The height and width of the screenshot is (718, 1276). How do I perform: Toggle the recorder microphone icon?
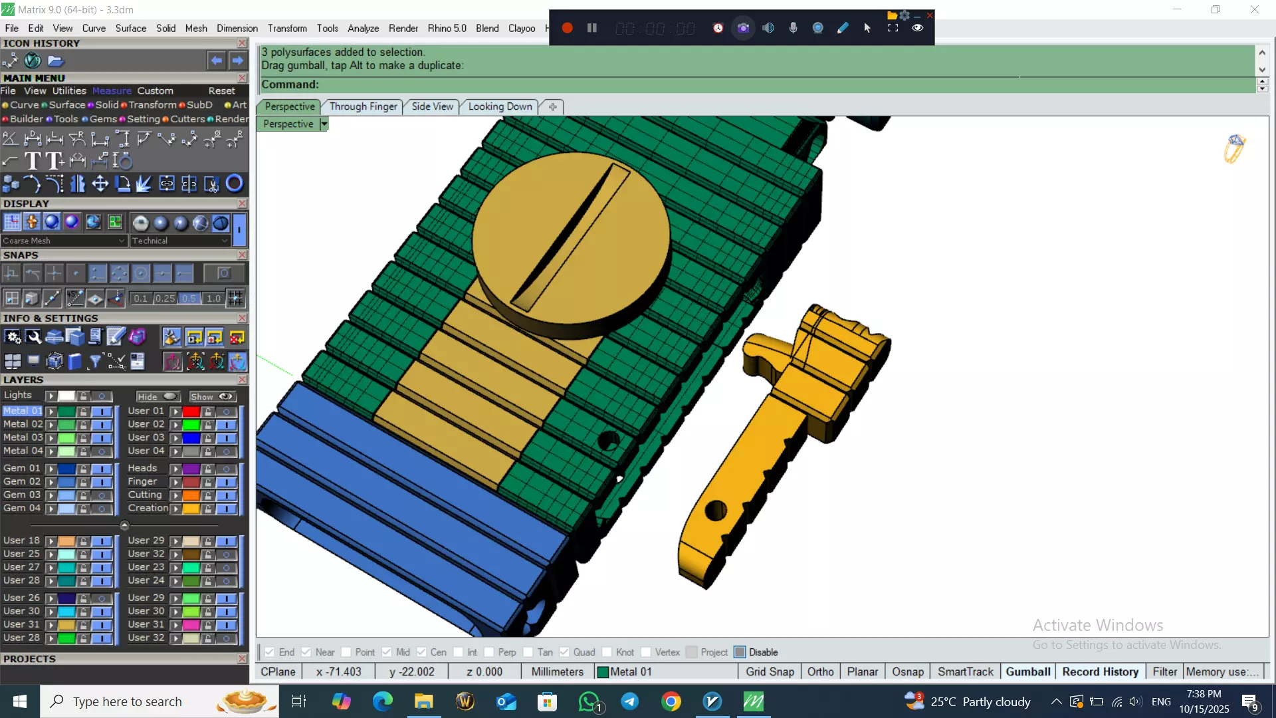[x=793, y=28]
